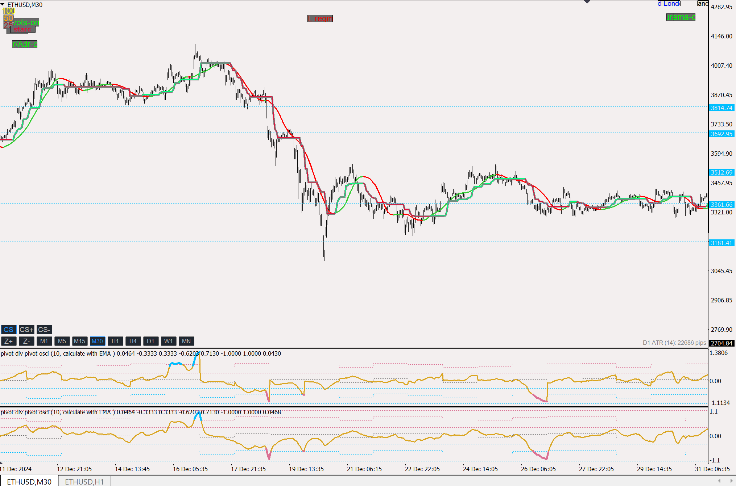Select the H4 timeframe button
The height and width of the screenshot is (486, 736).
click(x=133, y=341)
